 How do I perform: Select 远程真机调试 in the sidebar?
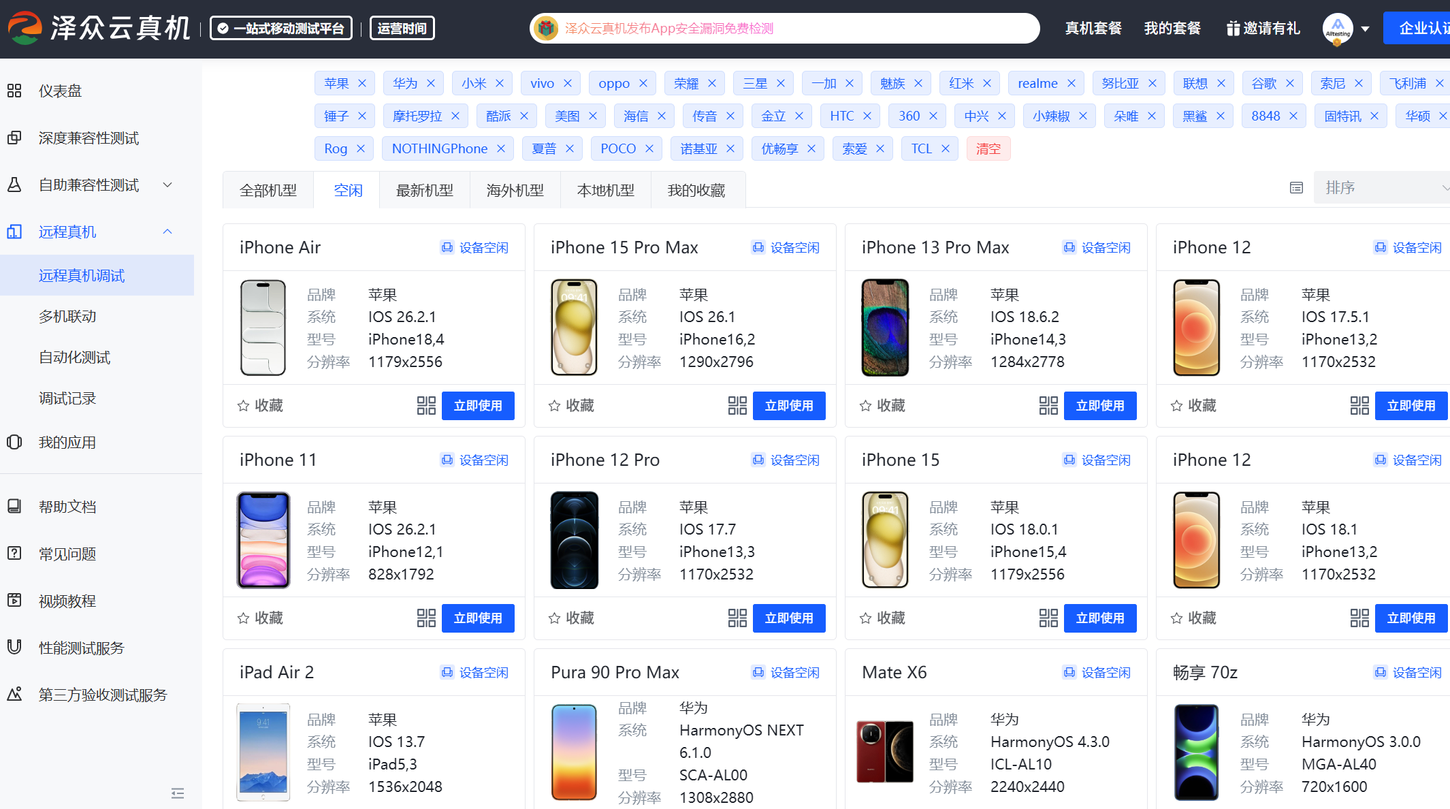click(x=97, y=276)
